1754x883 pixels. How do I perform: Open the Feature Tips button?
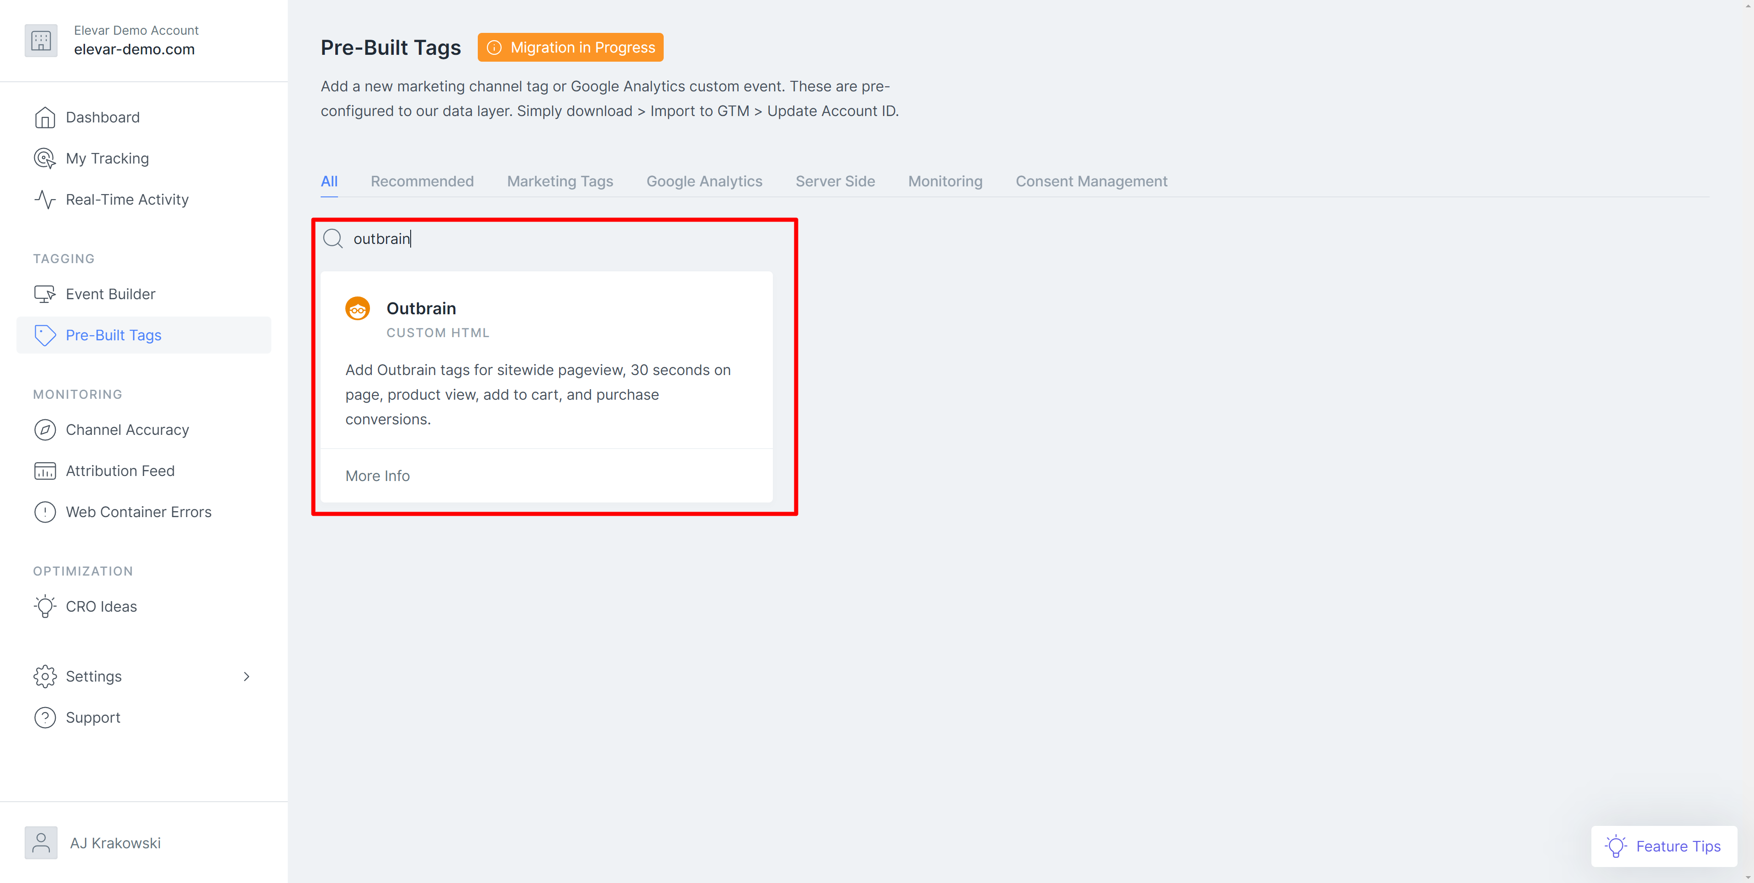(1664, 846)
